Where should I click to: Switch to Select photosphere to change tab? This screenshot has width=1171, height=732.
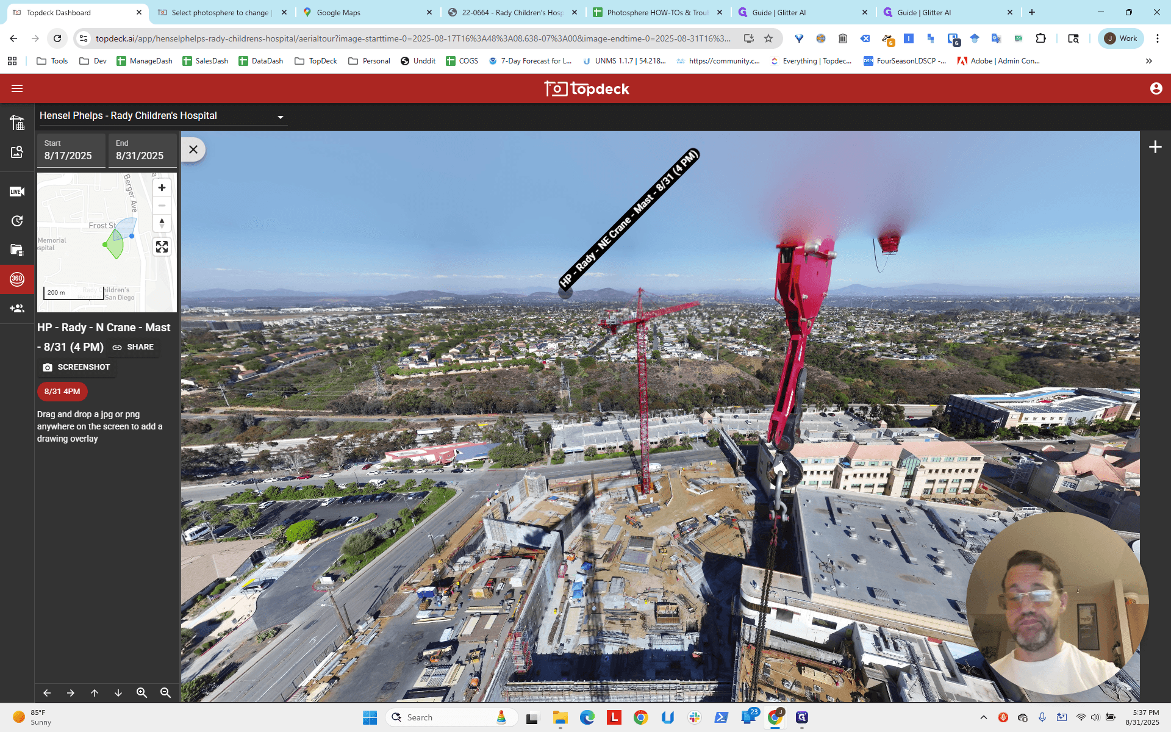click(x=221, y=12)
